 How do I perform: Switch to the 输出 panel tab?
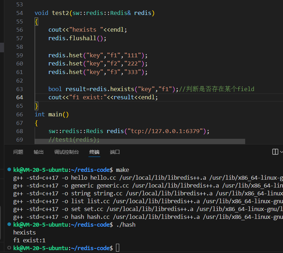pos(39,152)
